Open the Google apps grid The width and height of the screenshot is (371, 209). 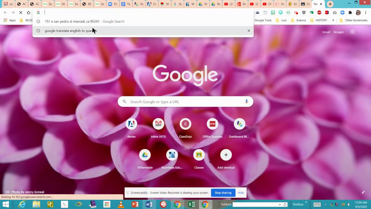[352, 32]
